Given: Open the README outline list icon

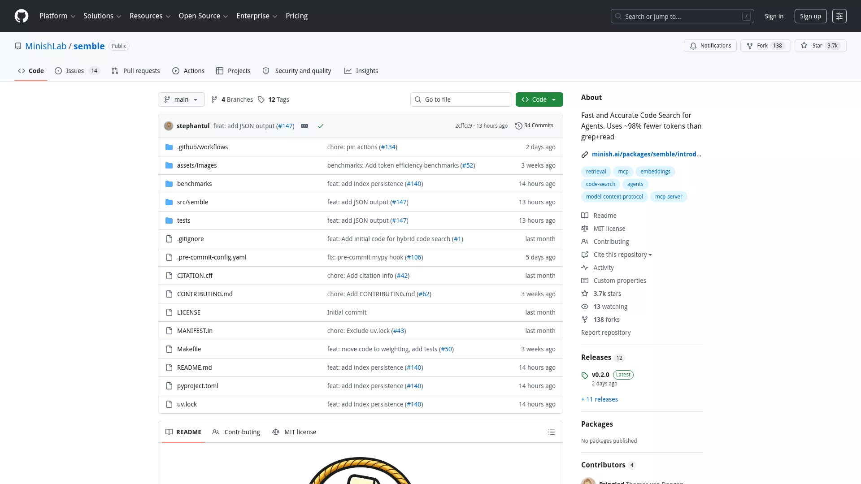Looking at the screenshot, I should point(552,432).
